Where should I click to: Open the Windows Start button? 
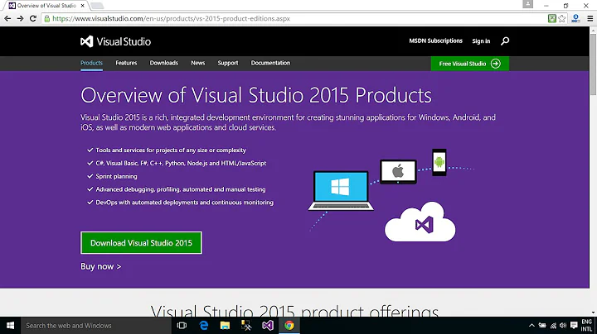pyautogui.click(x=10, y=325)
